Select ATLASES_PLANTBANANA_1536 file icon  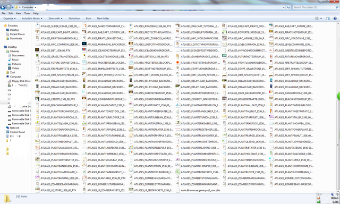pyautogui.click(x=37, y=178)
